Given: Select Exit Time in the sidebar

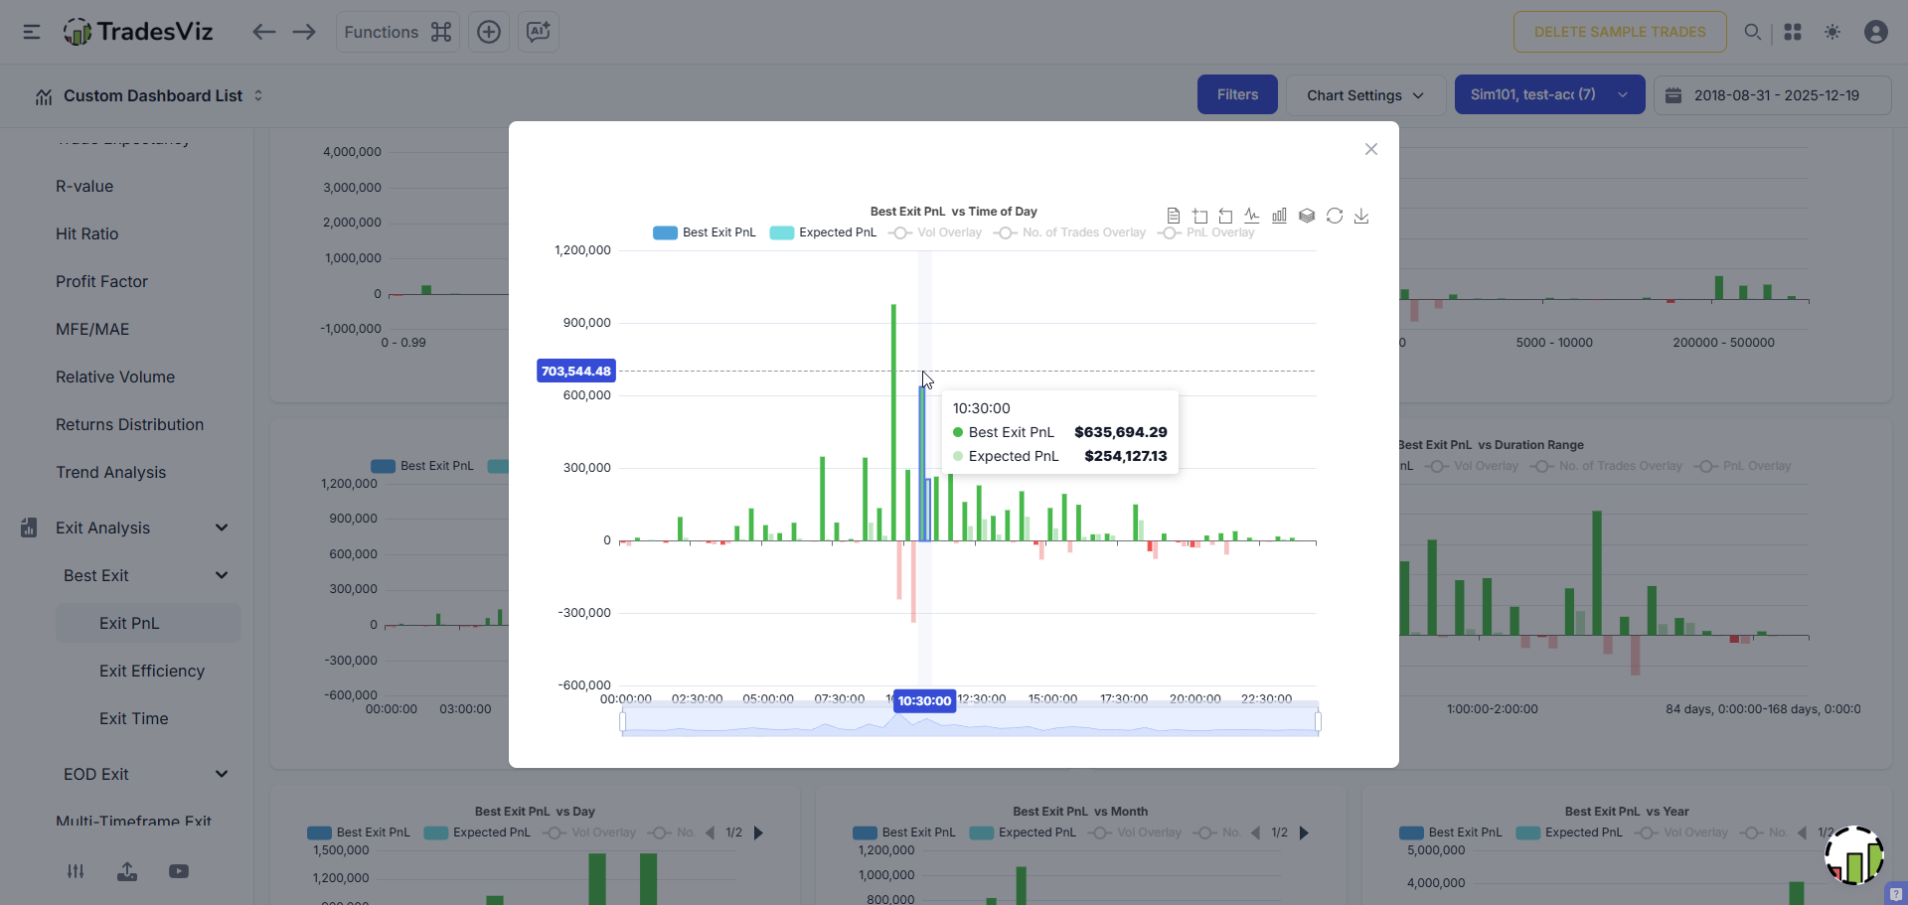Looking at the screenshot, I should point(133,718).
